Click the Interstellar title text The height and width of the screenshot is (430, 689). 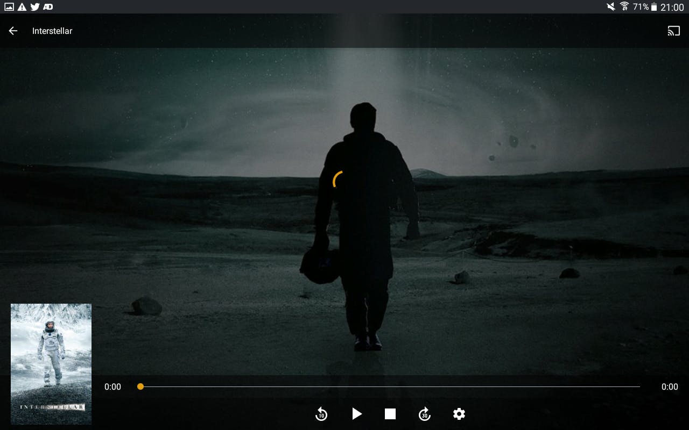point(52,31)
